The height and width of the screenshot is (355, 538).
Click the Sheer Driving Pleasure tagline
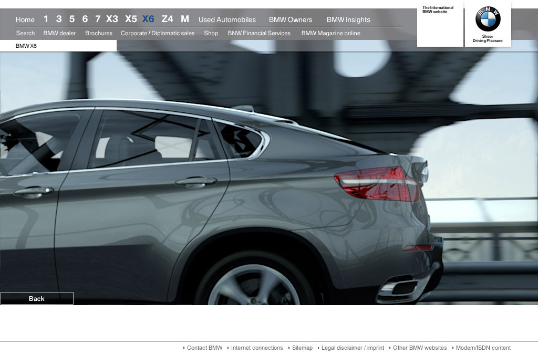pyautogui.click(x=488, y=38)
